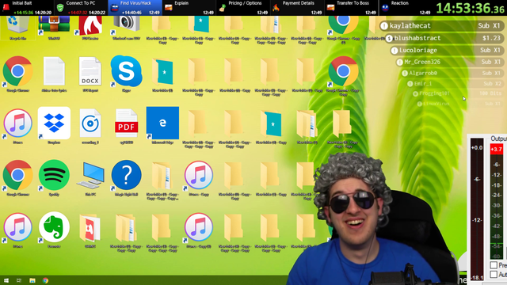Select the Payment Details split
Viewport: 507px width, 285px height.
[297, 8]
